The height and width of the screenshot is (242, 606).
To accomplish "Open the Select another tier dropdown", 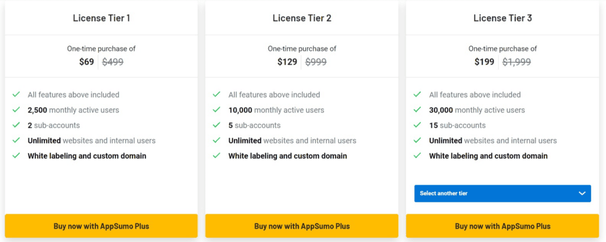I will [x=502, y=193].
